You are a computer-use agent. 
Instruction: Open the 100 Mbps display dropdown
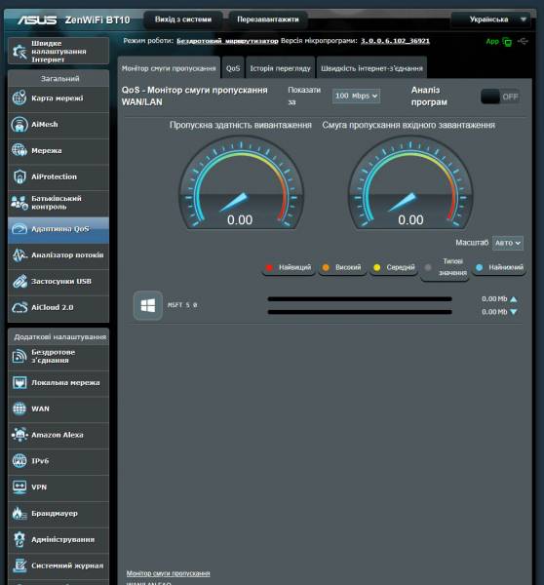[356, 96]
